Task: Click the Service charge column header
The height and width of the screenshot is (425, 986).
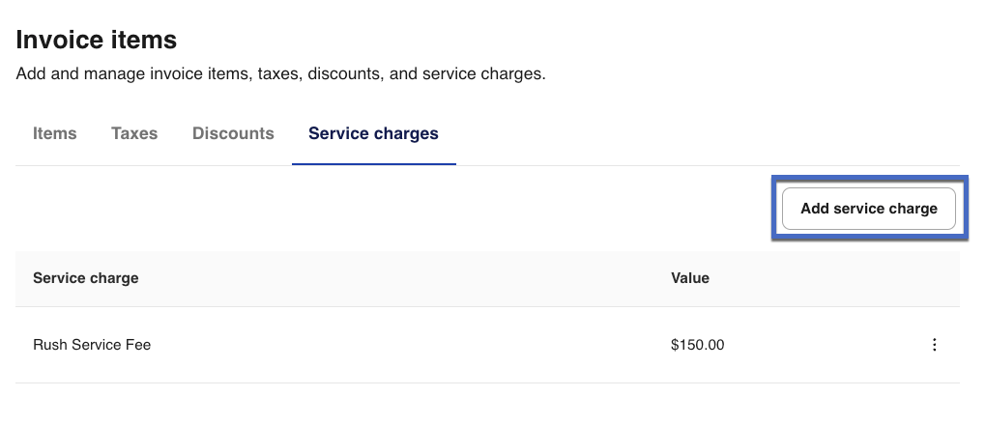Action: pos(86,278)
